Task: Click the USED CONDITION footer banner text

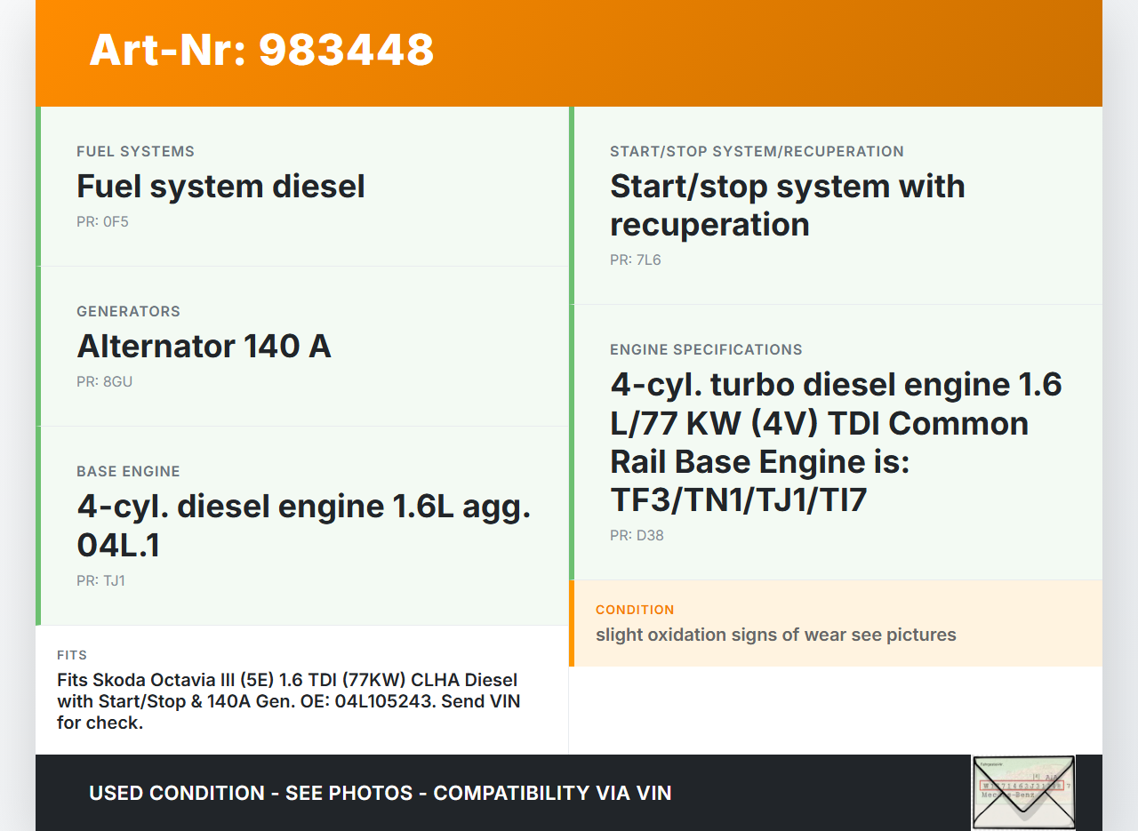Action: (x=380, y=793)
